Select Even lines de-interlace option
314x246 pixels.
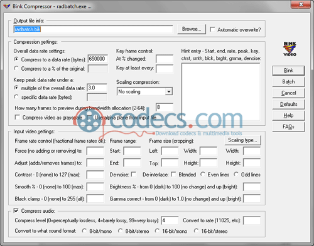[203, 174]
